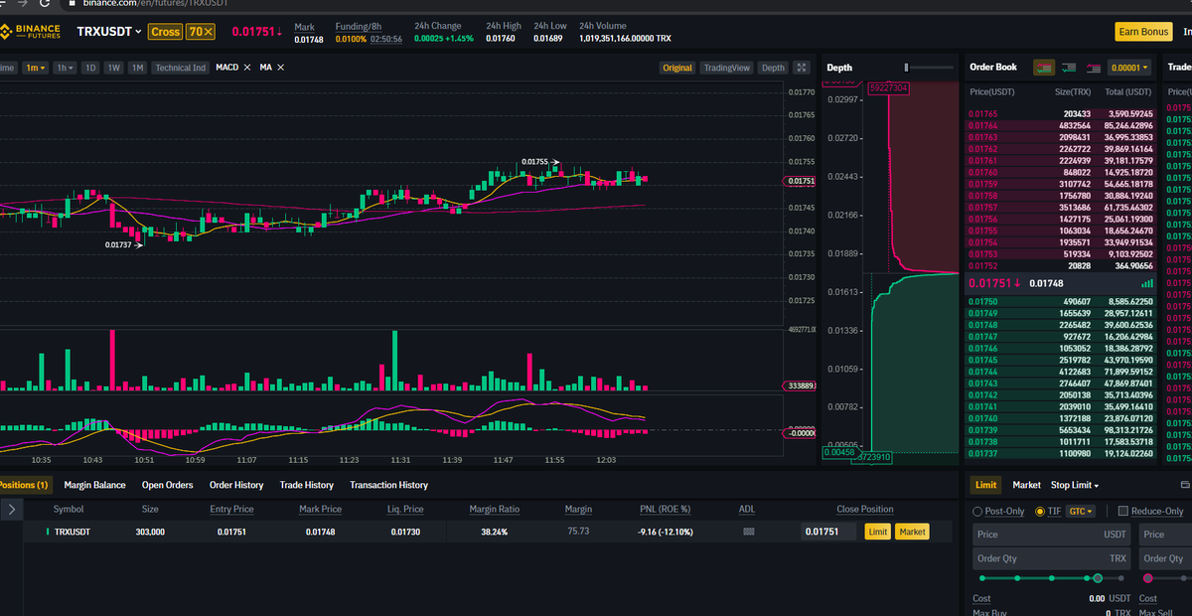Open Margin Balance tab
Screen dimensions: 1192x616
pos(95,485)
